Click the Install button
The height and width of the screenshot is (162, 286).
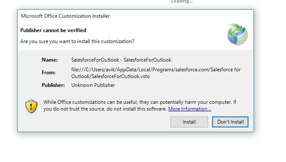[x=189, y=122]
